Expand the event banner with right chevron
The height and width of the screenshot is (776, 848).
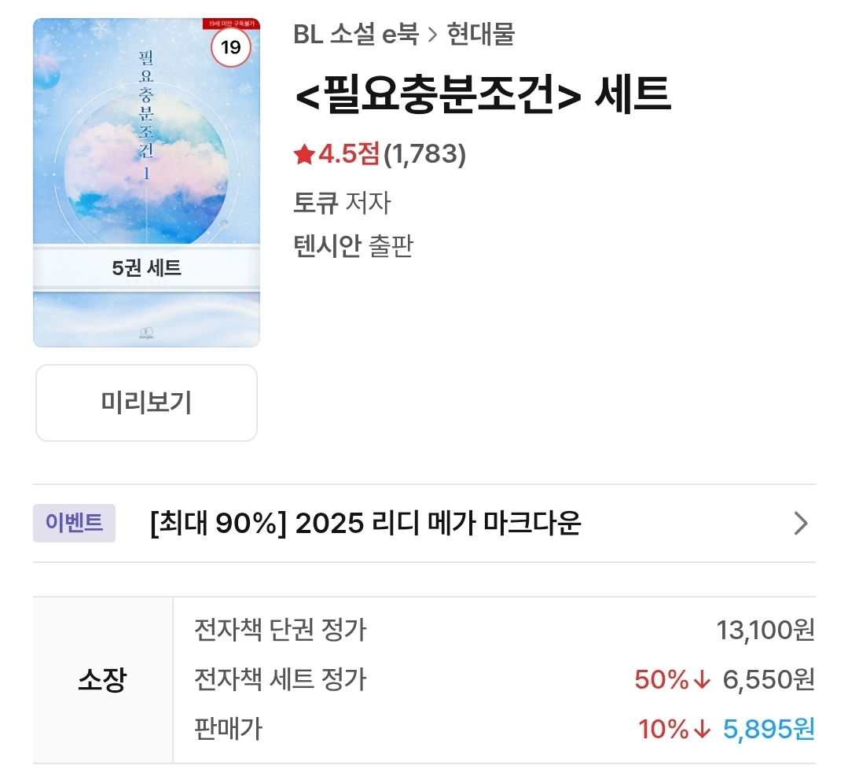point(800,523)
